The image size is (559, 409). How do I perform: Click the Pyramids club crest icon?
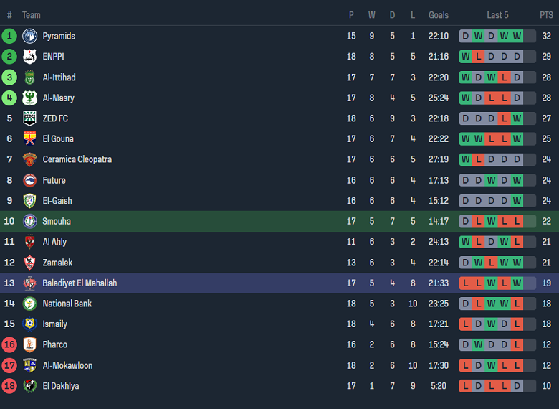[29, 36]
